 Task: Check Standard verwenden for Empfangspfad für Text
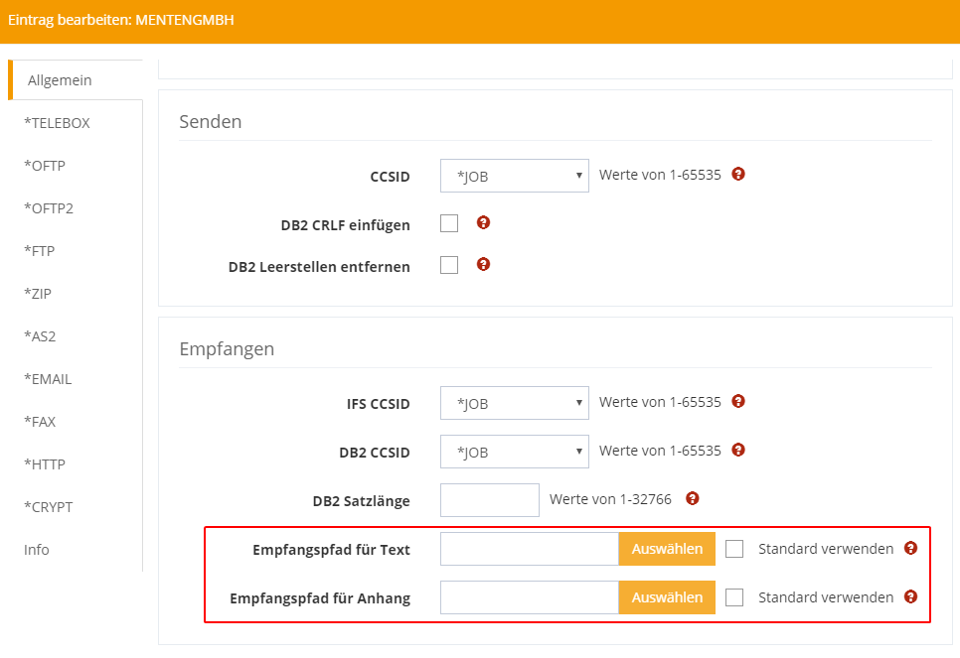[734, 549]
